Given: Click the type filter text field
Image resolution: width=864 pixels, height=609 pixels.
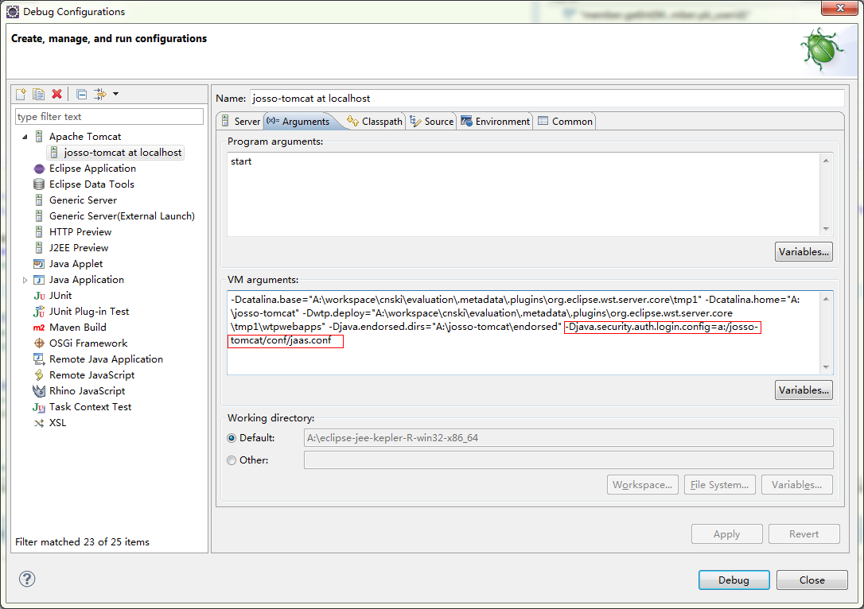Looking at the screenshot, I should point(109,117).
